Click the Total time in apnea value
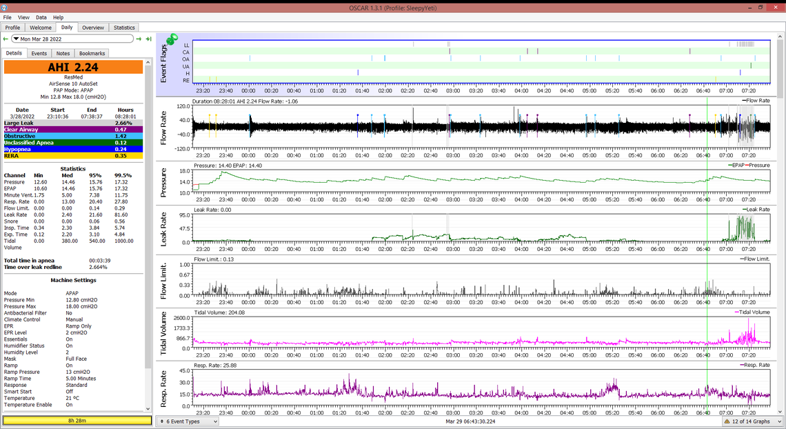 pyautogui.click(x=100, y=261)
